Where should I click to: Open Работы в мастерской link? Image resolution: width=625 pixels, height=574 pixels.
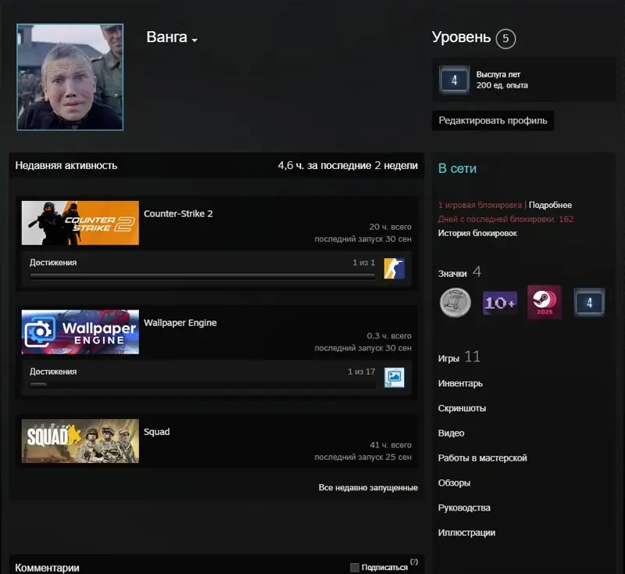pos(482,458)
